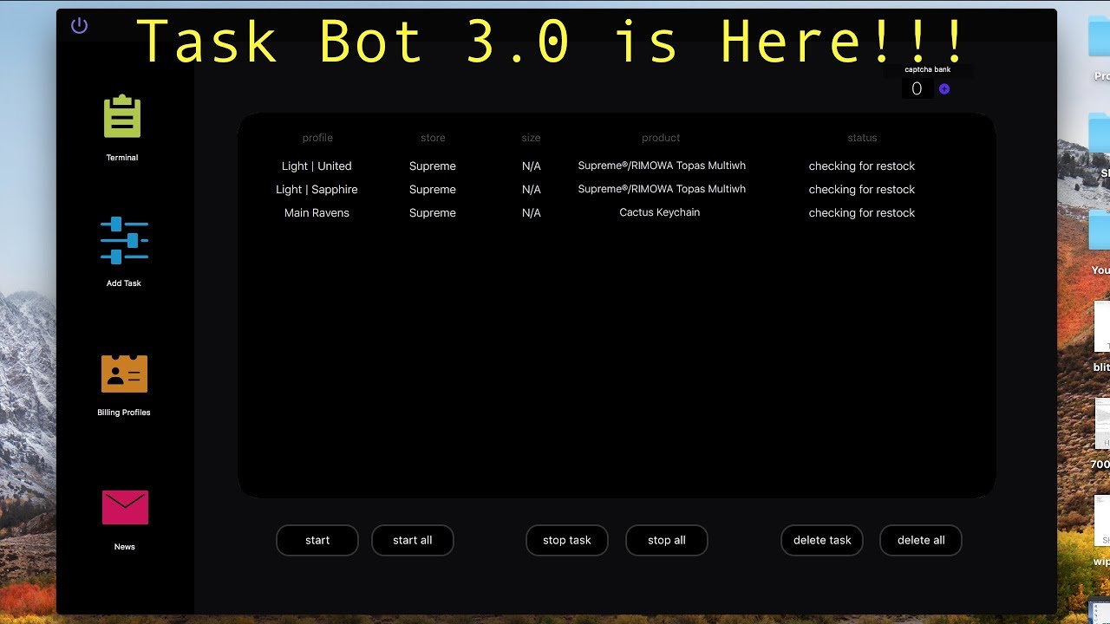
Task: Click RIMOWA product in Light | United row
Action: pos(662,166)
